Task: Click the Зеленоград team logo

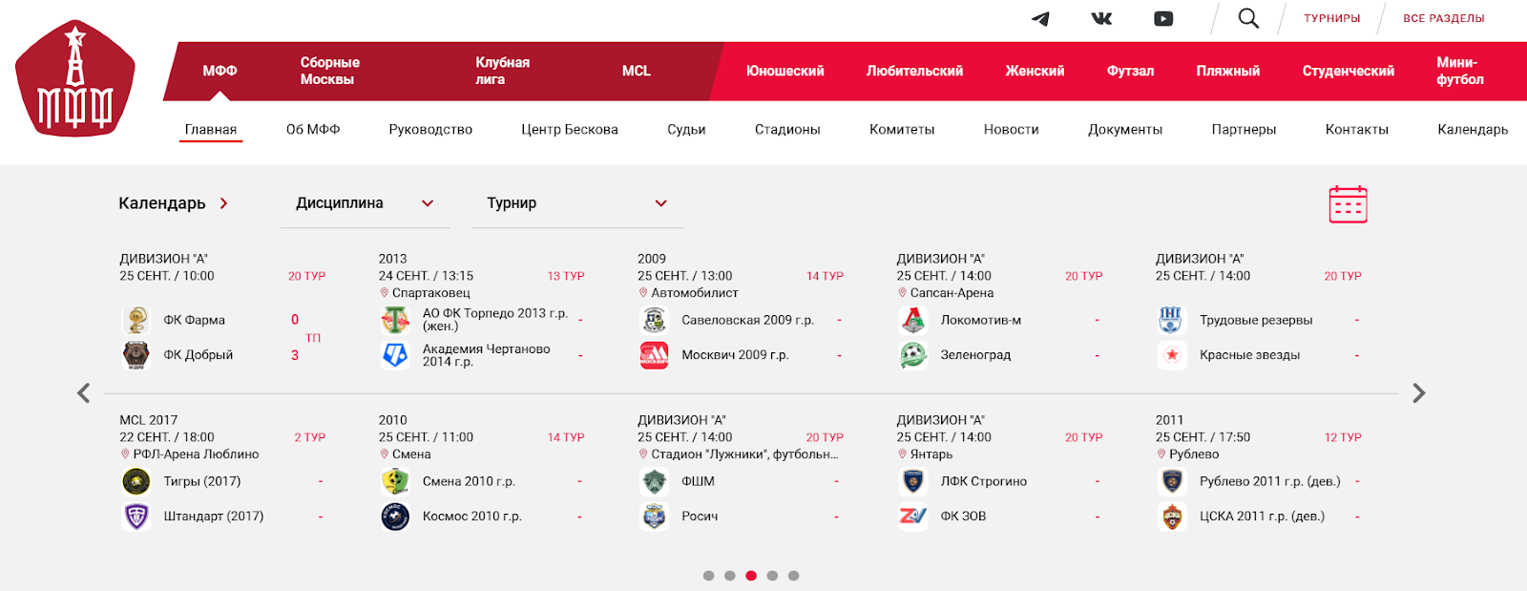Action: 913,355
